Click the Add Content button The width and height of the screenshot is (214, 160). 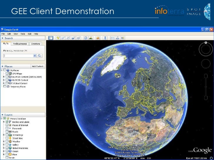coord(38,67)
